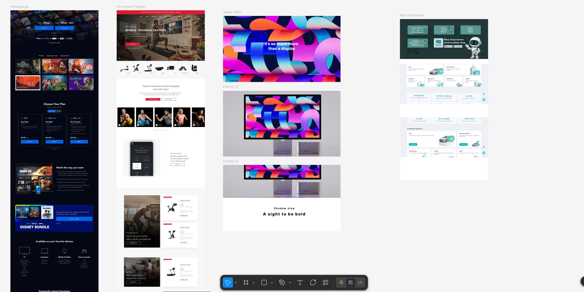Select the Pen tool
Viewport: 584px width, 292px height.
(282, 282)
